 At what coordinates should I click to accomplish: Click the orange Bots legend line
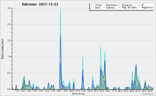pos(92,8)
